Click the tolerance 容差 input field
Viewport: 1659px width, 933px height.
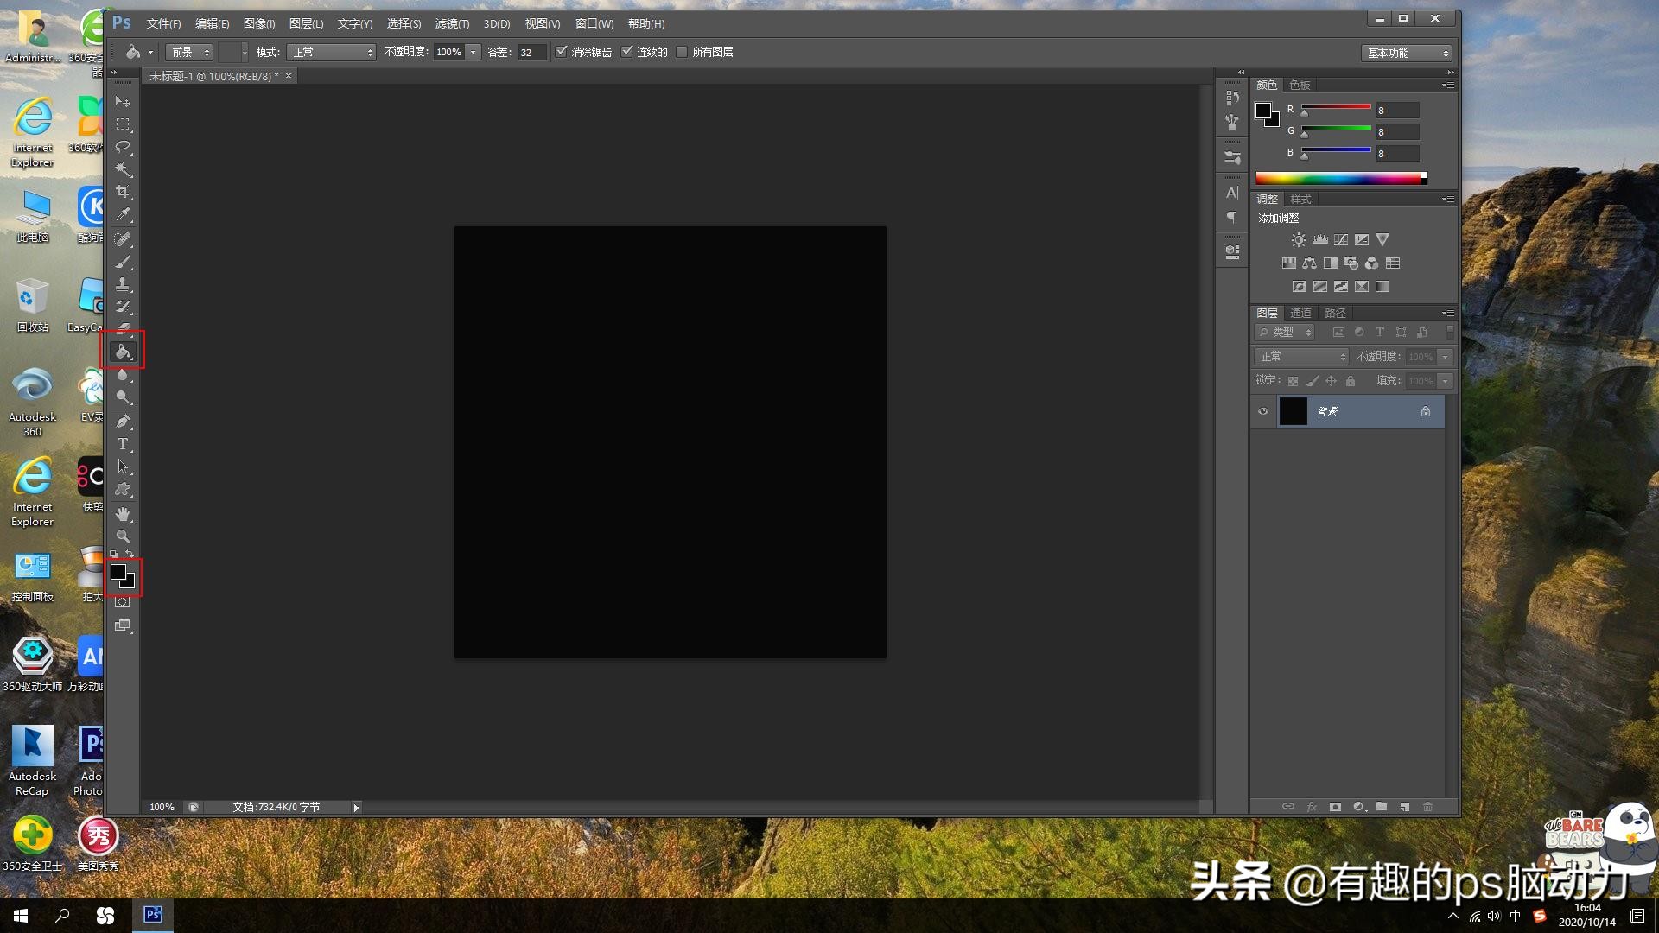pyautogui.click(x=531, y=53)
